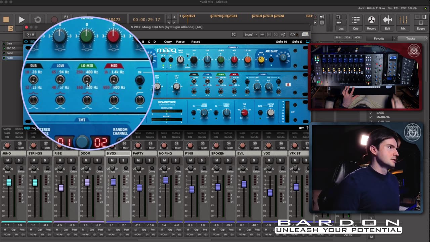Toggle CH S channel select button
The height and width of the screenshot is (242, 430).
point(171,60)
